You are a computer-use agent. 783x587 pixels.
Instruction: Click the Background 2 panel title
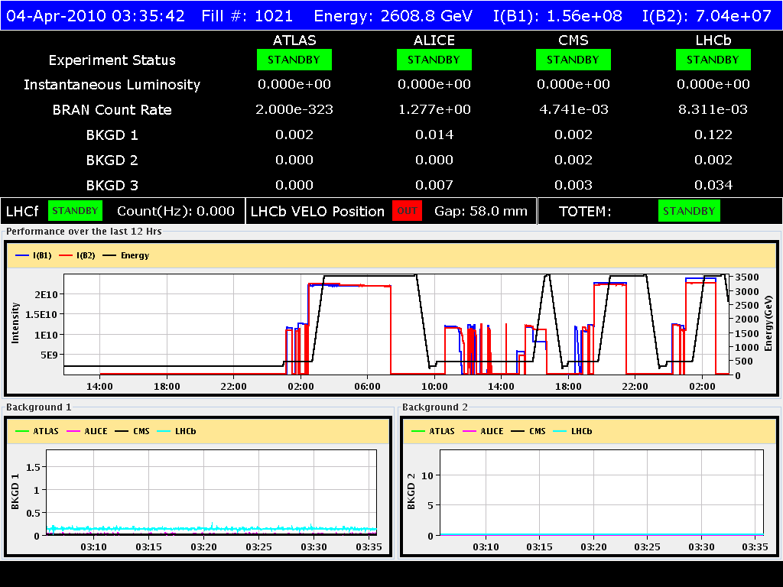pos(435,407)
